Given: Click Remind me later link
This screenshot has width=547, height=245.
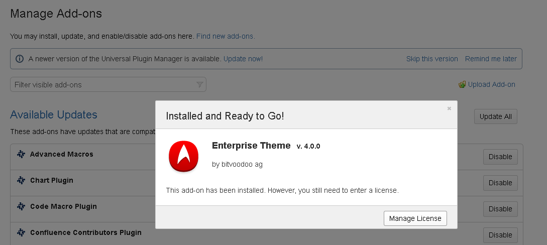Looking at the screenshot, I should tap(491, 59).
